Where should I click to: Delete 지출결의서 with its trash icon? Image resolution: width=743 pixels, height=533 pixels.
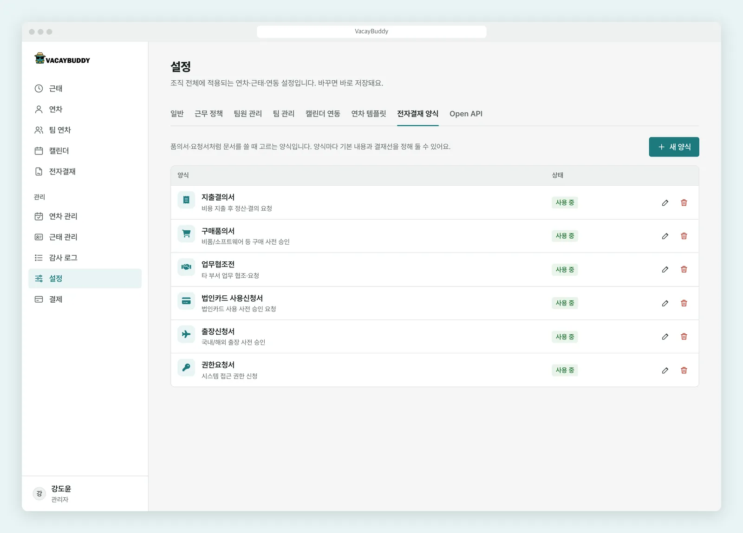[x=684, y=203]
